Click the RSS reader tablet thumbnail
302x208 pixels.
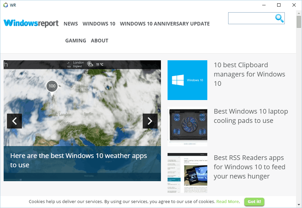click(x=187, y=173)
